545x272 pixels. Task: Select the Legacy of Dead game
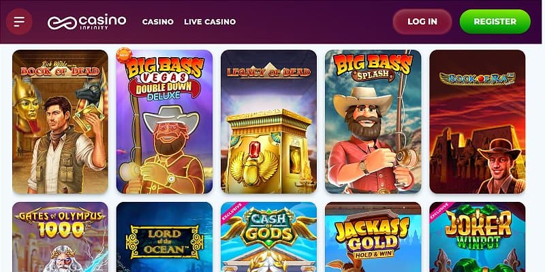[268, 122]
